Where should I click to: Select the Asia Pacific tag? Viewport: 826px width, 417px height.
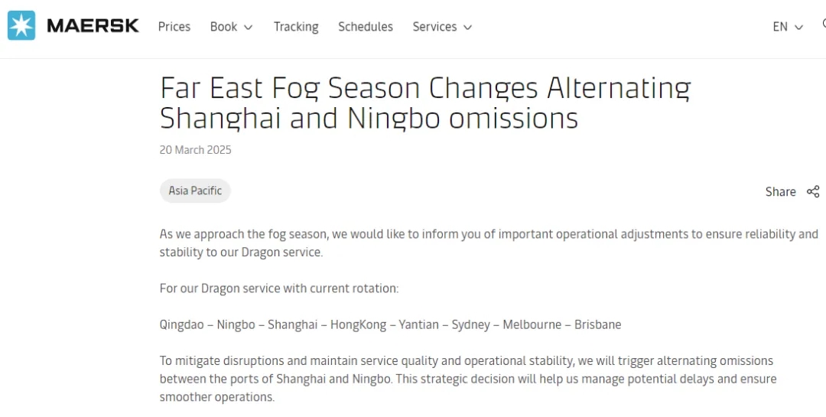coord(195,191)
